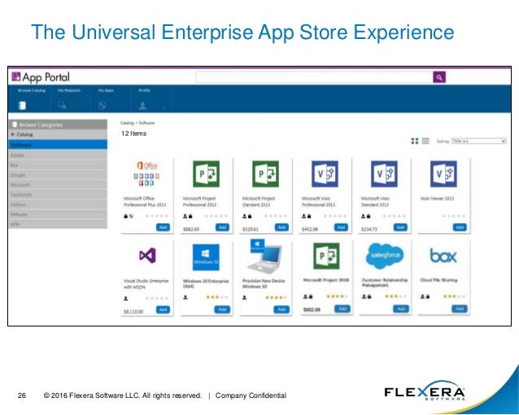The image size is (519, 415).
Task: Add Windows 10 Enterprise (X64)
Action: pos(222,309)
